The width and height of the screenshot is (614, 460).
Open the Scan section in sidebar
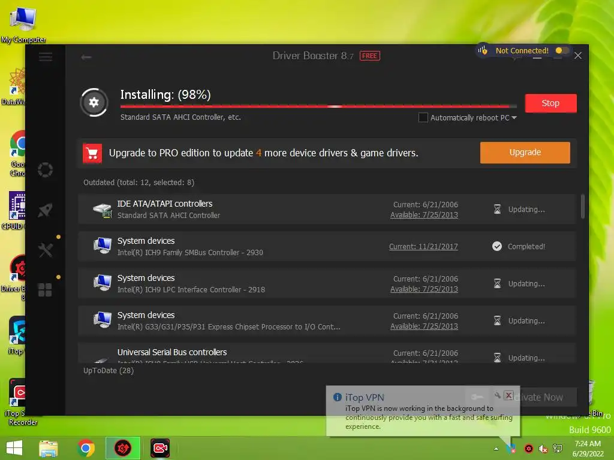pyautogui.click(x=46, y=170)
